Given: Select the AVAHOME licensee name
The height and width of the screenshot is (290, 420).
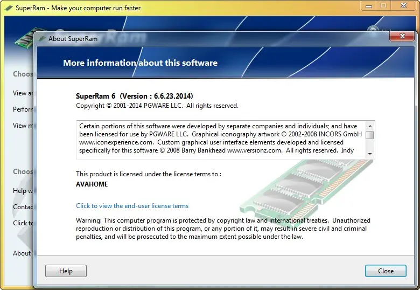Looking at the screenshot, I should [92, 184].
